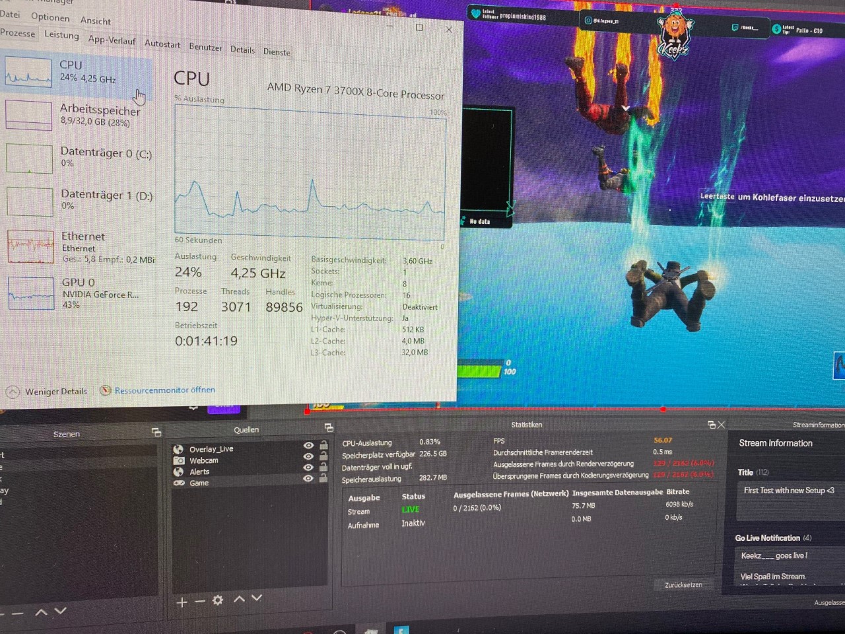
Task: Open the Ansicht menu in Task Manager
Action: point(96,20)
